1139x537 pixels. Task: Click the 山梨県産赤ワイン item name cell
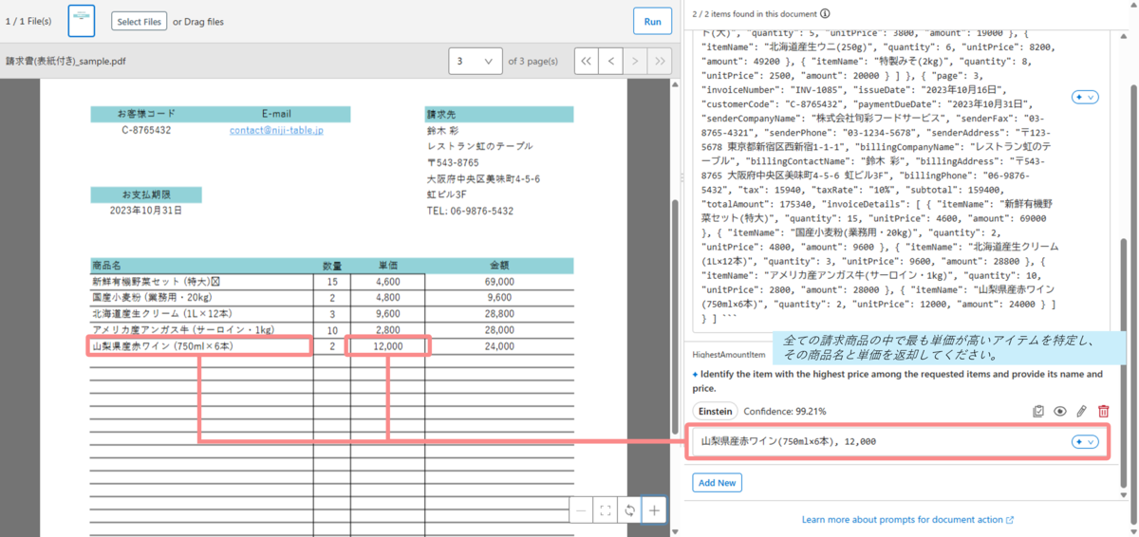(201, 346)
